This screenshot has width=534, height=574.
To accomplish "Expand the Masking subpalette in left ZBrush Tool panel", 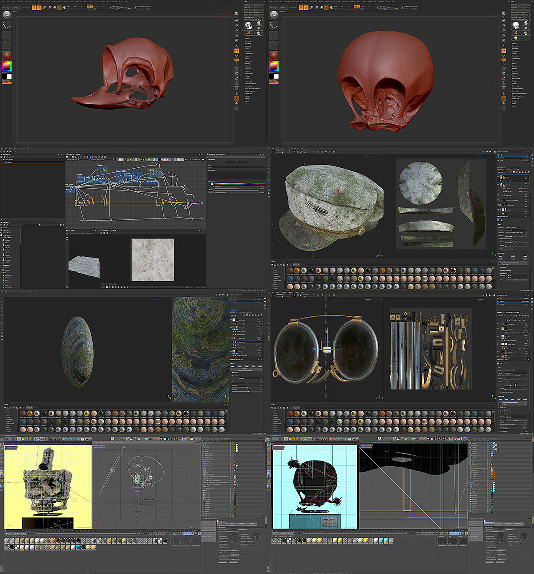I will point(247,64).
